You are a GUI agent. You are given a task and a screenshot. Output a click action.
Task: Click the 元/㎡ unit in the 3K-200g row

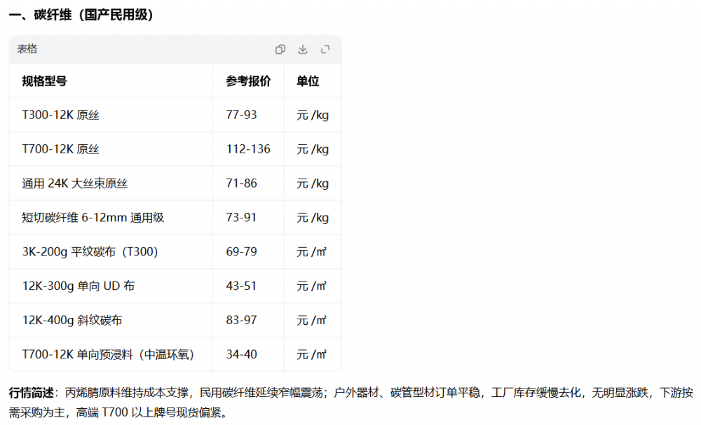(312, 252)
